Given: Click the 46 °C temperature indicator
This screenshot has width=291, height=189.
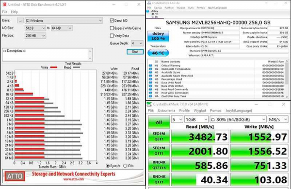Looking at the screenshot, I should coord(158,53).
